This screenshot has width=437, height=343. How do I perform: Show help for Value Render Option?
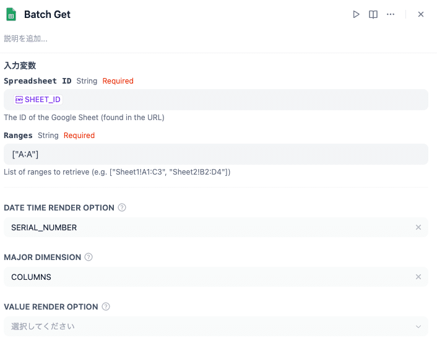point(106,306)
